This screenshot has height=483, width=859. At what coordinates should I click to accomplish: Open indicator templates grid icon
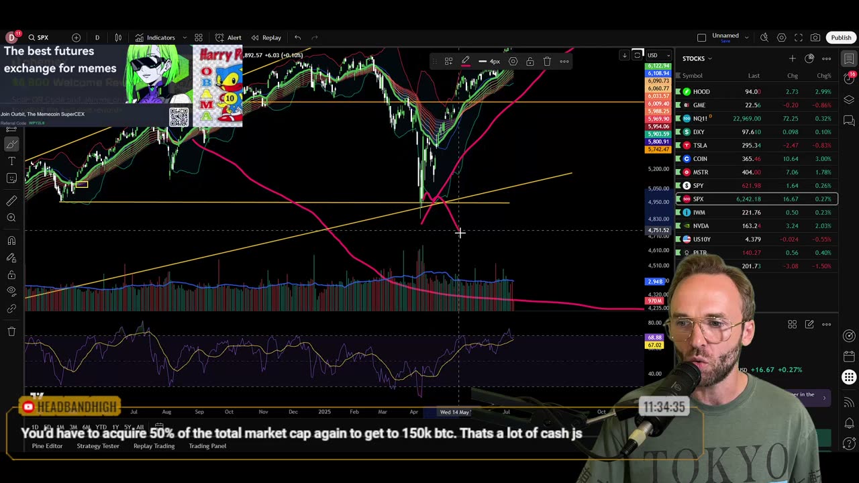tap(199, 38)
